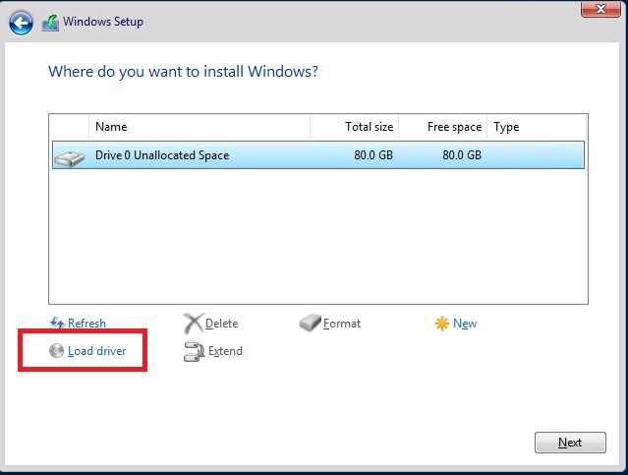628x475 pixels.
Task: Click the Extend link
Action: tap(225, 351)
